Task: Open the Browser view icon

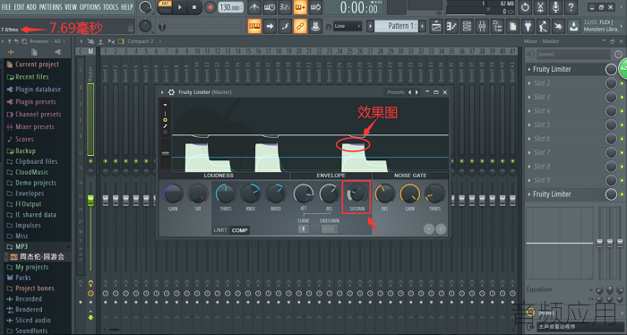Action: pyautogui.click(x=497, y=26)
